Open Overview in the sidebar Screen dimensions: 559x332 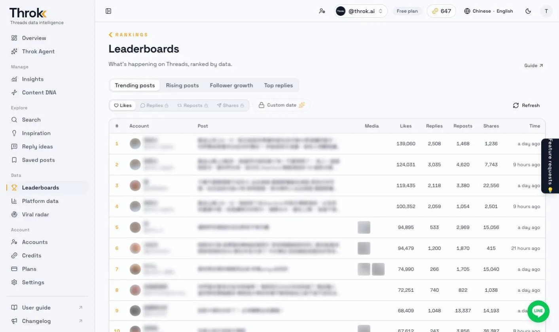point(47,38)
